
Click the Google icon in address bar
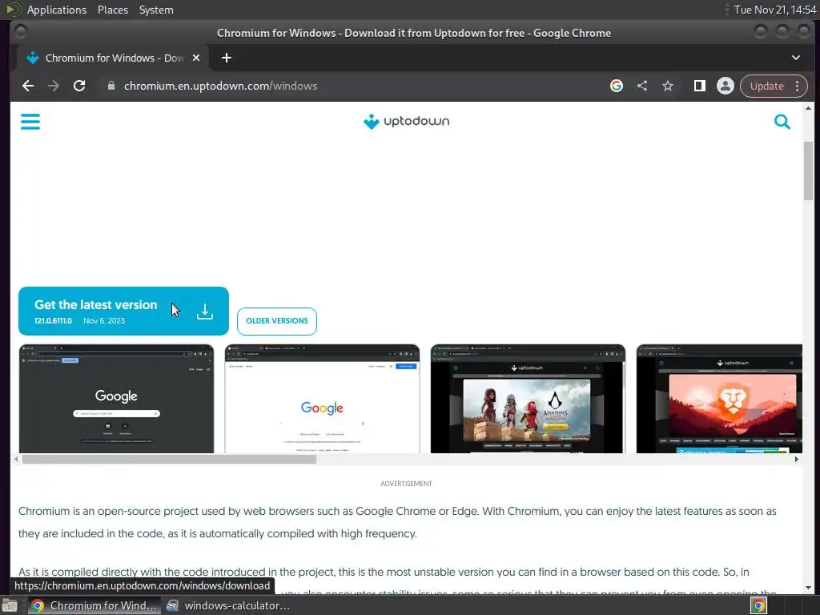[617, 86]
